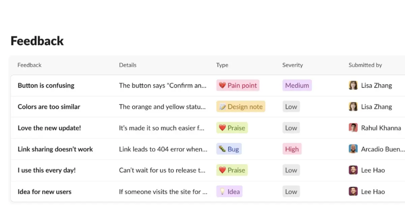Click the heart icon on Praise for daily use row
This screenshot has width=405, height=212.
(222, 170)
